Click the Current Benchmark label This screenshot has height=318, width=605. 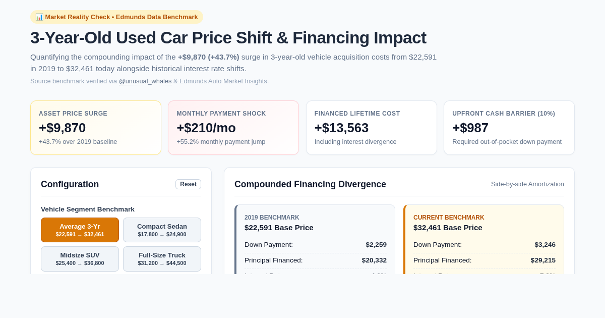[x=449, y=218]
